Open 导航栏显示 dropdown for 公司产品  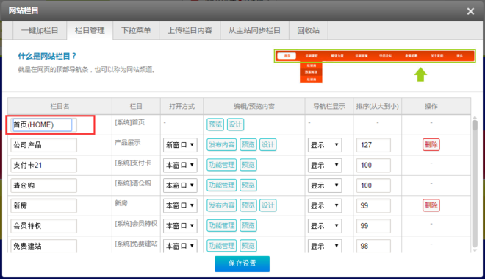coord(325,145)
